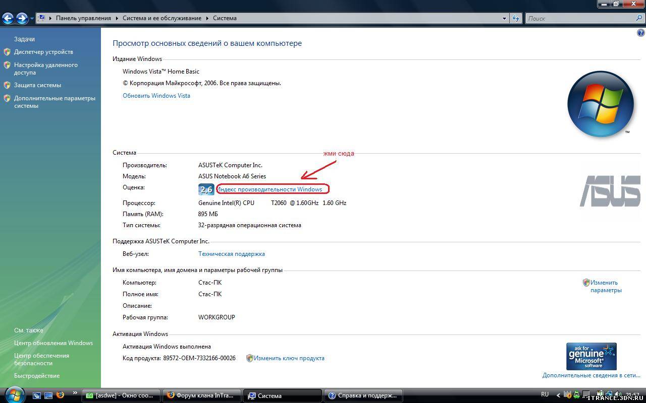
Task: Select Защита системы in the left pane
Action: click(x=37, y=85)
